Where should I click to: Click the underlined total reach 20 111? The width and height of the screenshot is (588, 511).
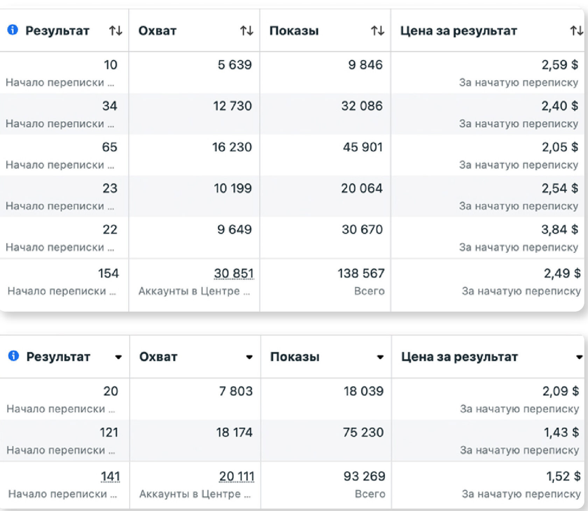237,476
